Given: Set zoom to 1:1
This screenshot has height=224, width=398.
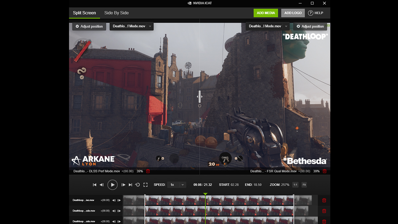Looking at the screenshot, I should 295,185.
